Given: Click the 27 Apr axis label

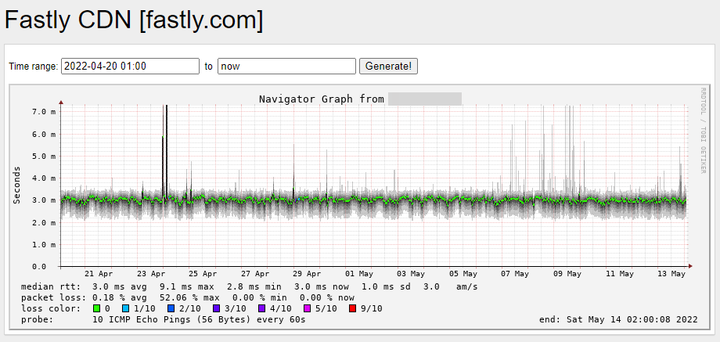Looking at the screenshot, I should (x=255, y=274).
